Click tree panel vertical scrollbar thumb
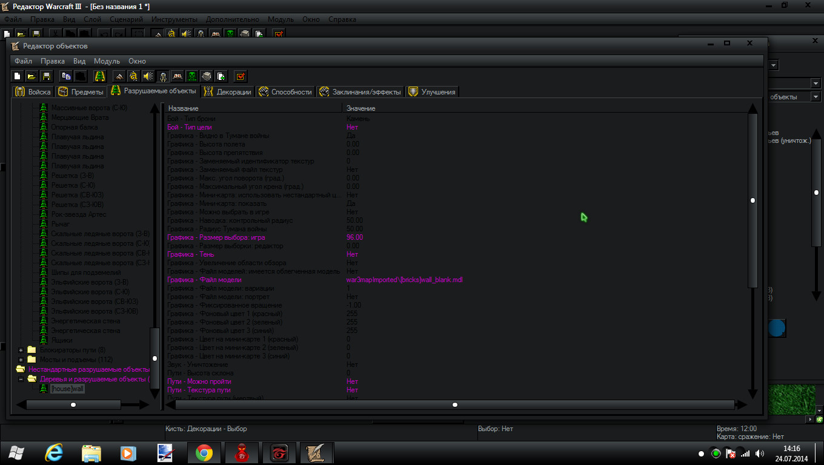The width and height of the screenshot is (824, 465). click(155, 358)
